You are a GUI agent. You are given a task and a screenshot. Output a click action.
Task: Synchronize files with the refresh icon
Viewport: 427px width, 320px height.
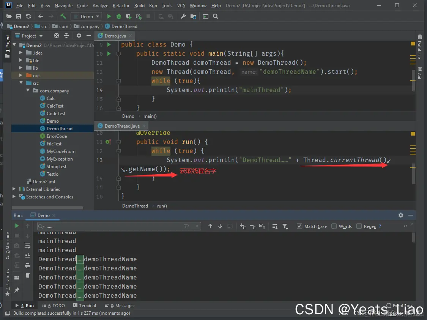(x=28, y=17)
